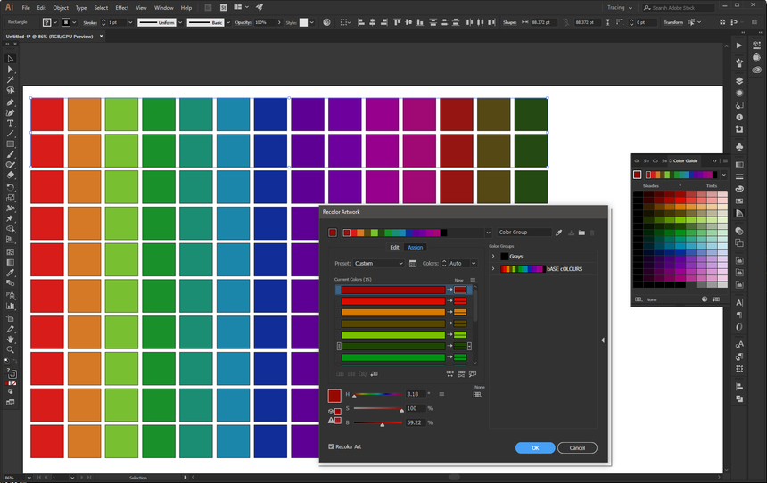Pick the Direct Selection tool
Viewport: 767px width, 483px height.
11,70
